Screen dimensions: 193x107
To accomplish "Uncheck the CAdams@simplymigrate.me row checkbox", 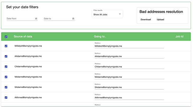I will pos(6,67).
